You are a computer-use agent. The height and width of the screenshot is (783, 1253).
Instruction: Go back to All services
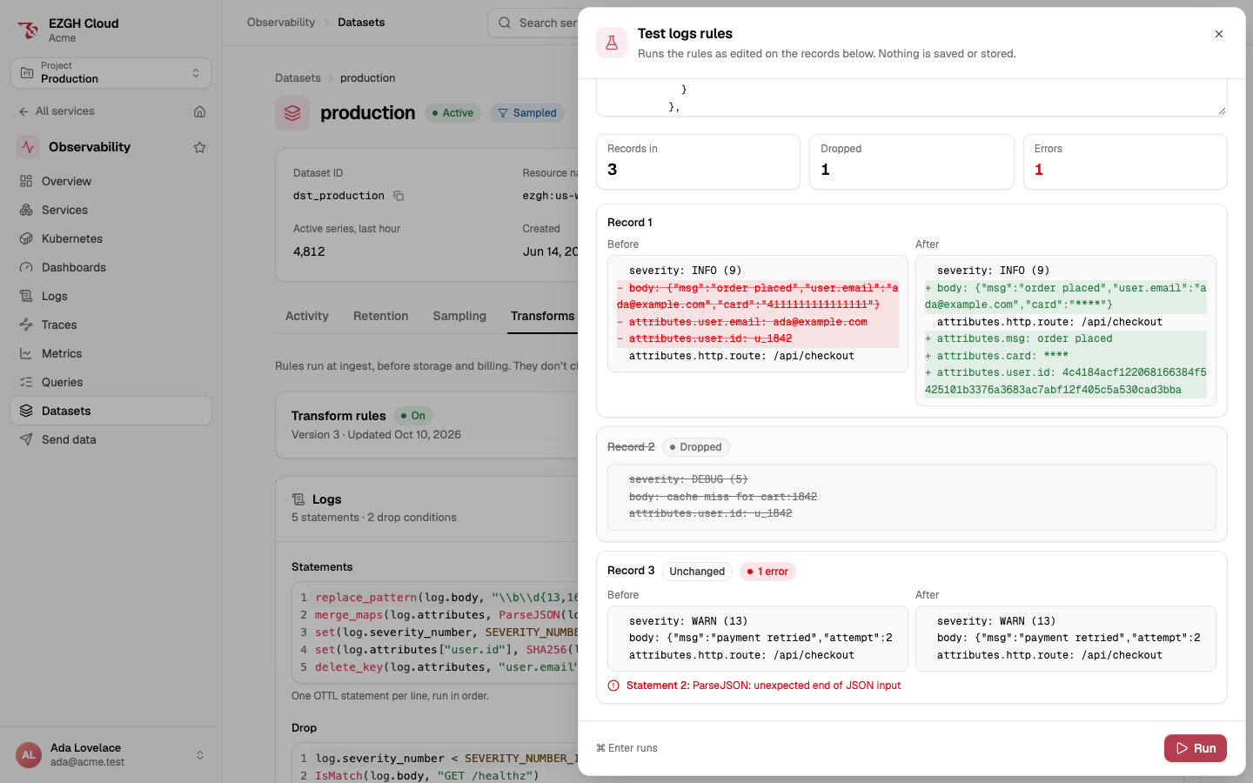(x=57, y=111)
